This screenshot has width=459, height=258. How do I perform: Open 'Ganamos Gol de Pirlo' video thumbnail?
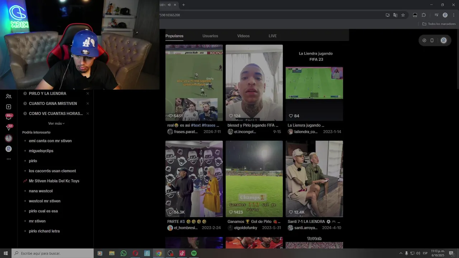(254, 179)
